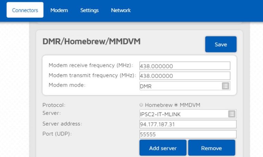Click the Port (UDP) field
Screen dimensions: 263x157
(188, 134)
